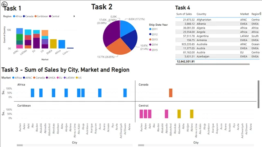Click Task 3 vertical scrollbar on right
The width and height of the screenshot is (262, 147).
(258, 94)
